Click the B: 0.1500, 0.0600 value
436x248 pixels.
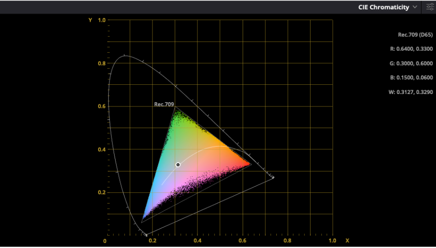click(x=412, y=78)
